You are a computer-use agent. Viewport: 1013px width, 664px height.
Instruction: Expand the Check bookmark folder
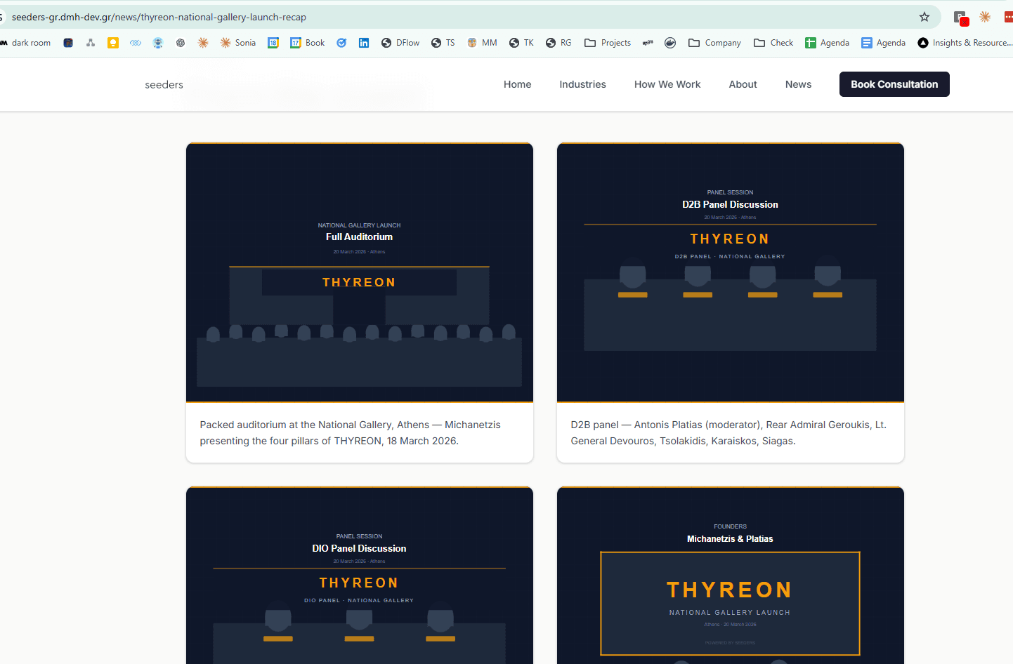pyautogui.click(x=773, y=43)
